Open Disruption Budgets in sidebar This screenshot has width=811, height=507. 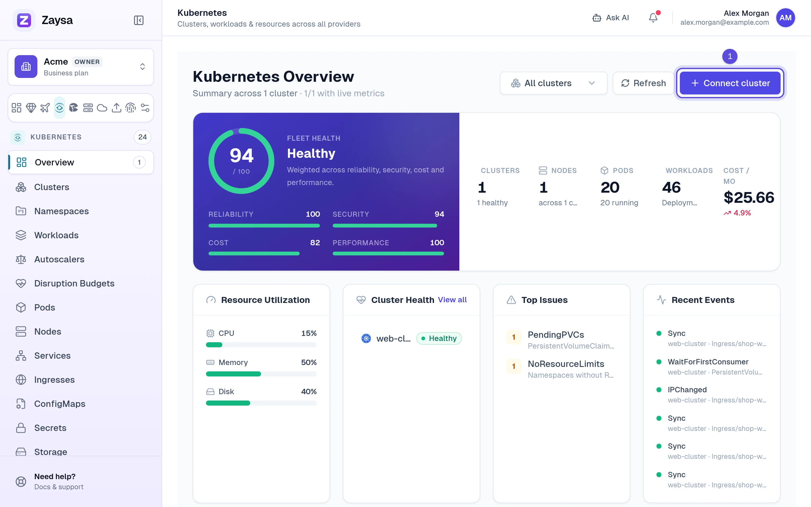coord(81,283)
